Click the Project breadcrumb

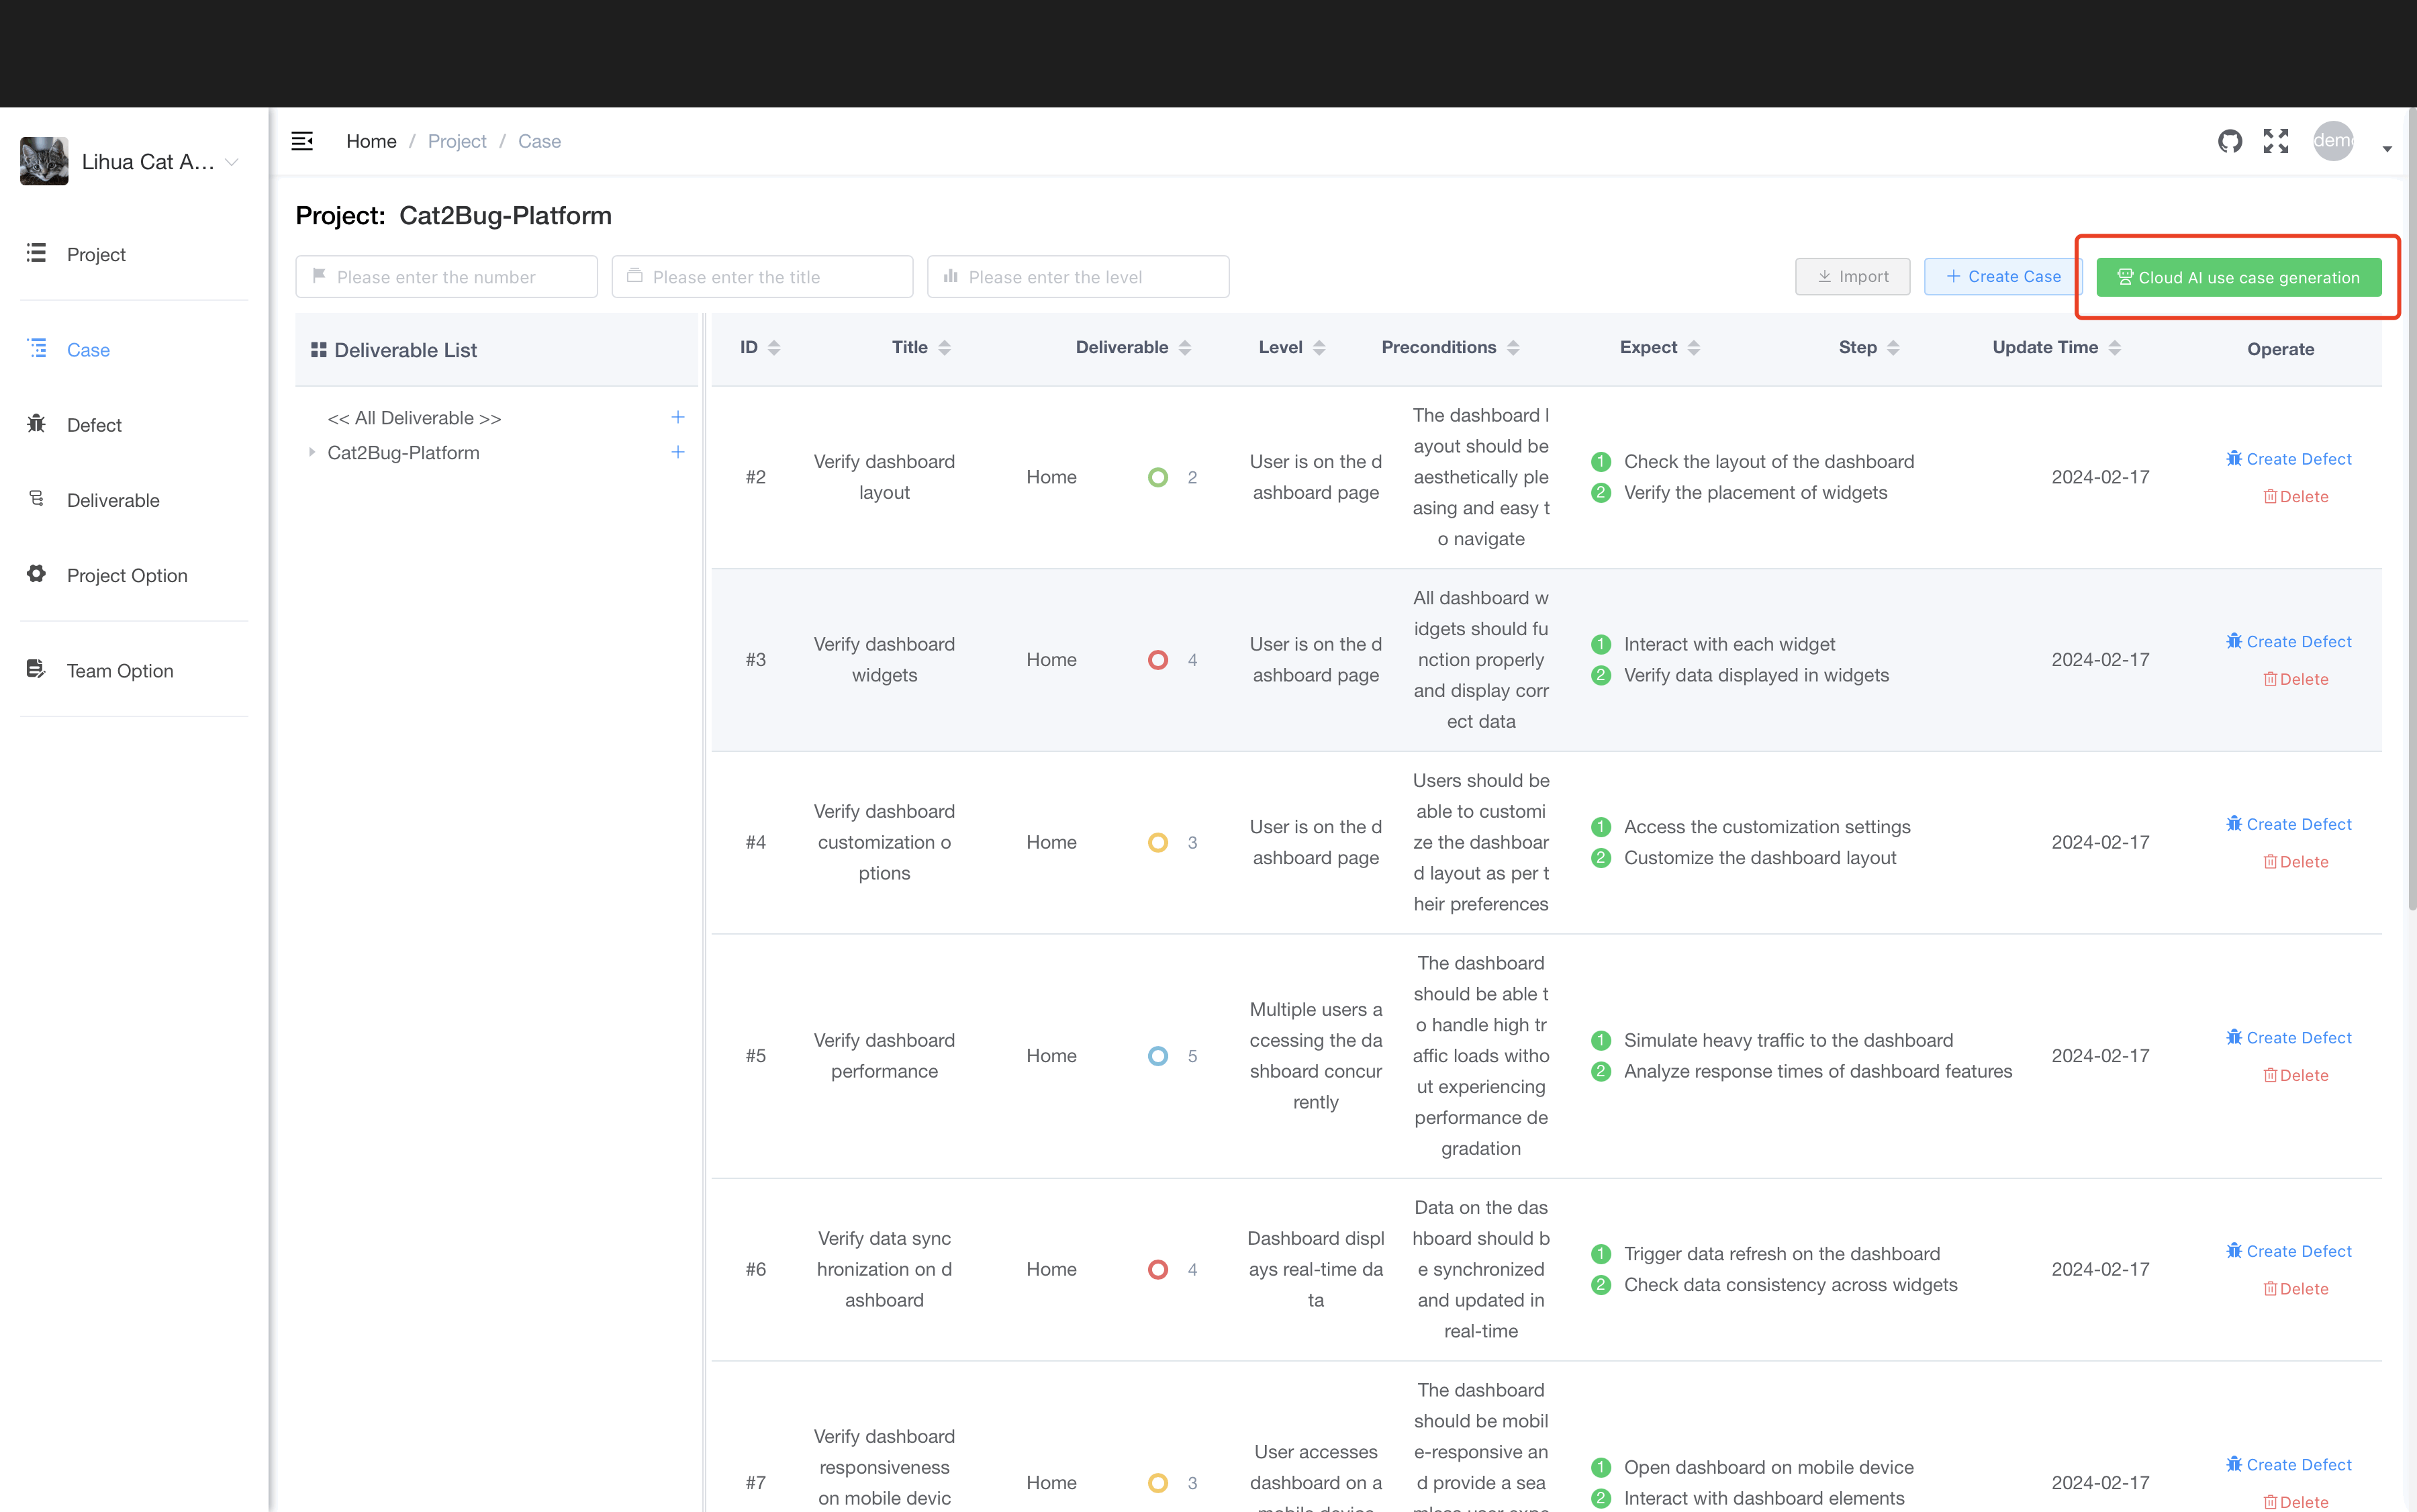(x=457, y=141)
